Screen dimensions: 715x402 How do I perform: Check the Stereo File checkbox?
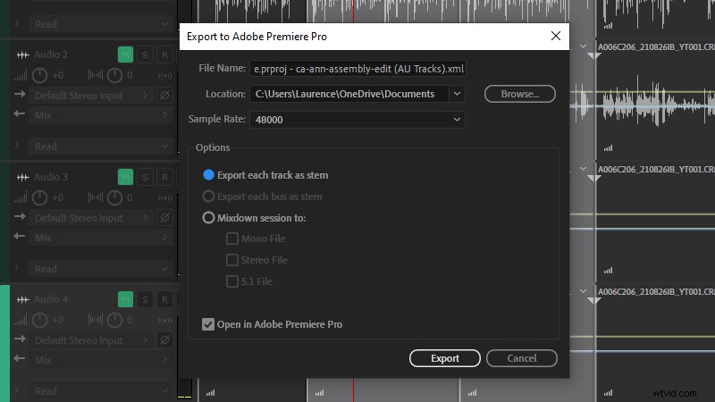pyautogui.click(x=232, y=260)
